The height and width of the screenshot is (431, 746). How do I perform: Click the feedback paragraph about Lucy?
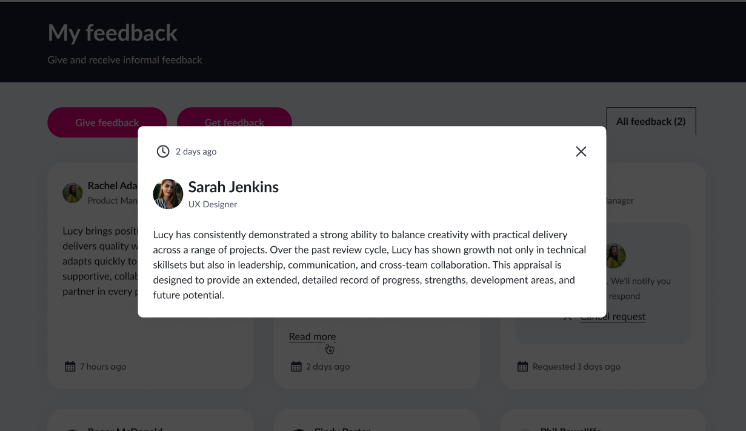(x=369, y=265)
